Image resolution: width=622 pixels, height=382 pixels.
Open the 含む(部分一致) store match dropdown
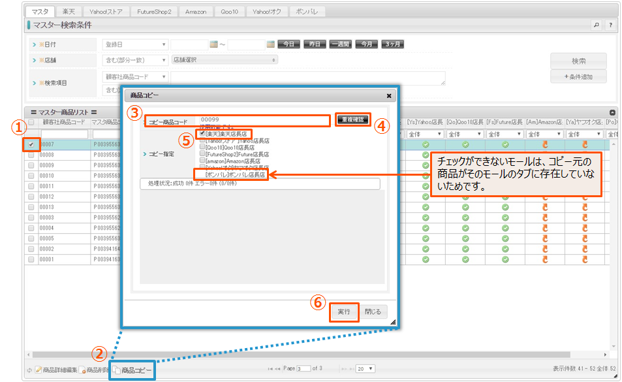tap(135, 60)
